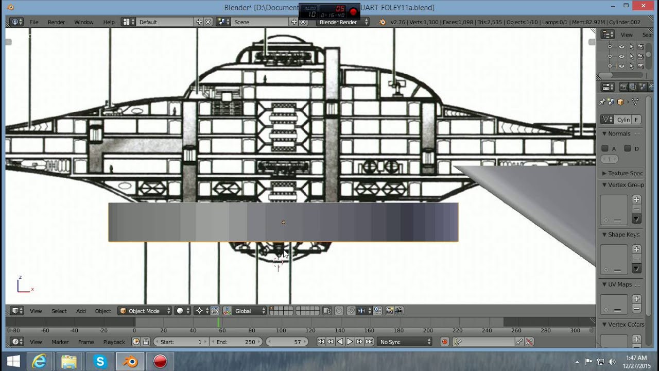Toggle visibility eye of second outliner row
This screenshot has height=371, width=659.
pyautogui.click(x=622, y=56)
